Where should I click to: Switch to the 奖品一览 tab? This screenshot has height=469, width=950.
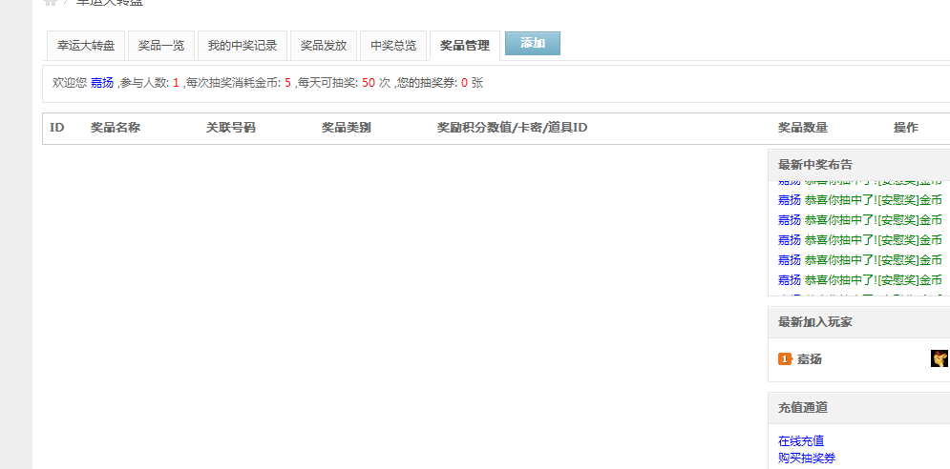tap(161, 46)
